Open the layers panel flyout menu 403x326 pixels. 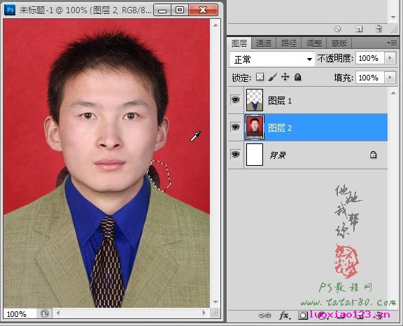click(x=392, y=43)
